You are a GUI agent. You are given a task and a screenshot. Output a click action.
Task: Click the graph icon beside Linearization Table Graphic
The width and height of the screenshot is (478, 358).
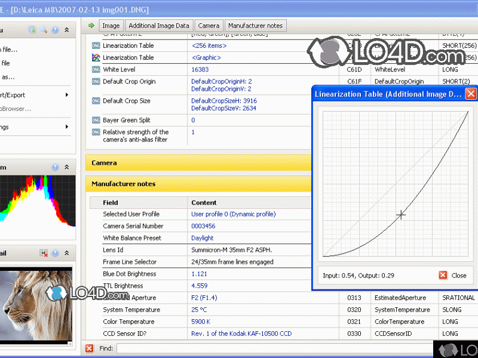coord(96,57)
